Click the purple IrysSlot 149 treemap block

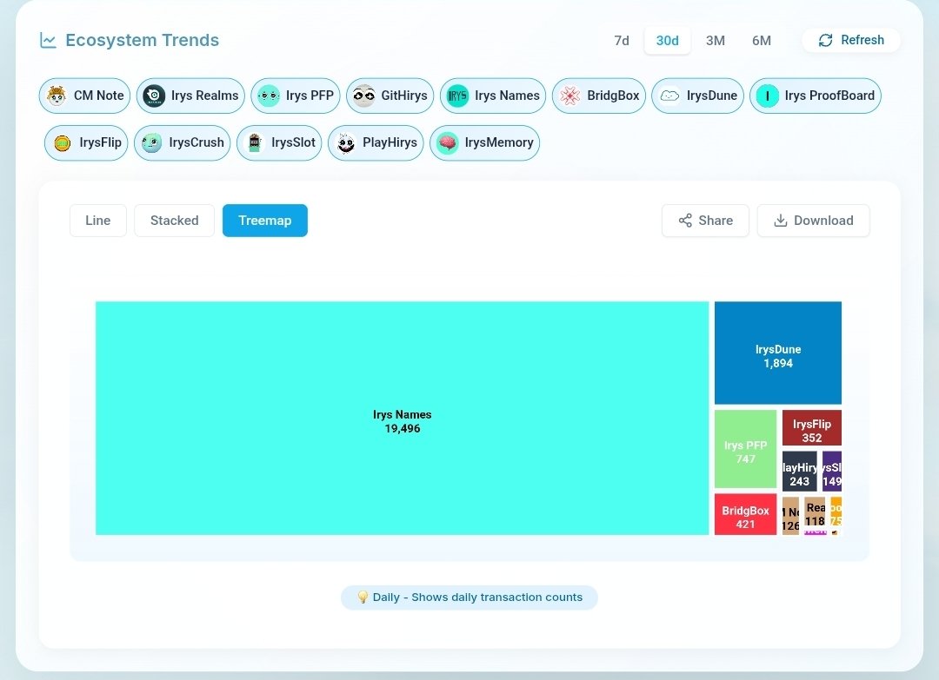(832, 472)
